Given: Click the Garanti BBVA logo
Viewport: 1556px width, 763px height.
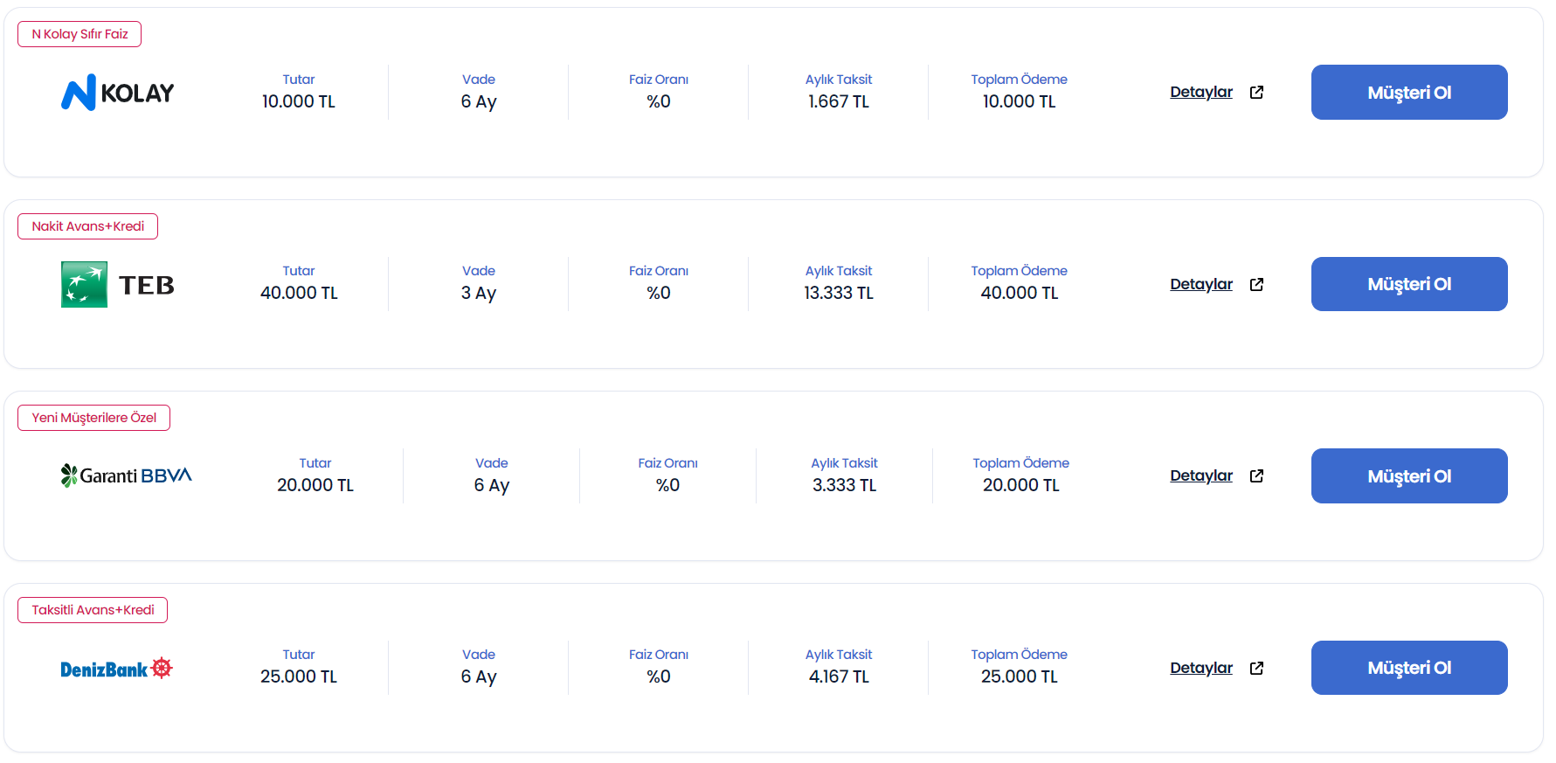Looking at the screenshot, I should tap(126, 475).
